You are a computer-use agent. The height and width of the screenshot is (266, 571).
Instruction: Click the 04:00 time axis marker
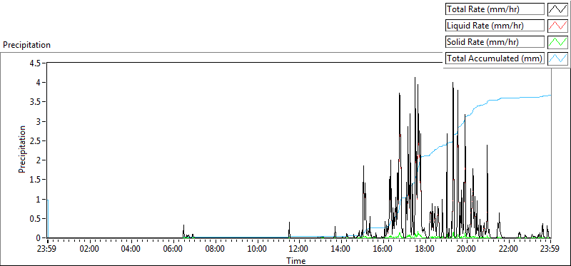point(131,250)
